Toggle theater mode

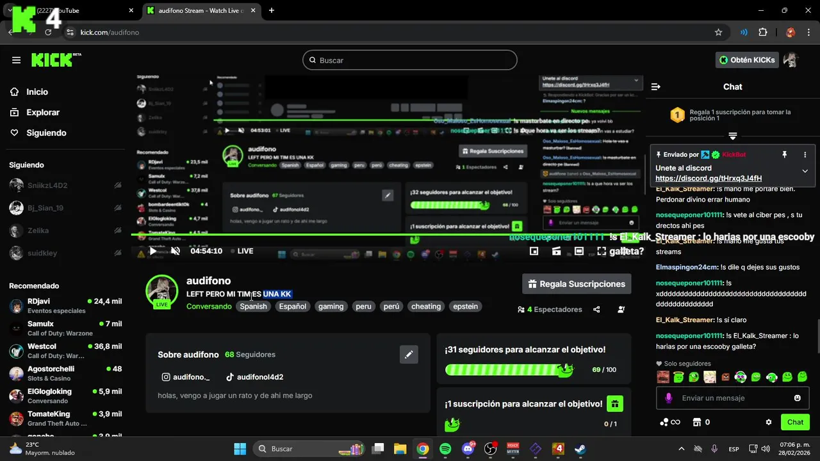click(x=579, y=251)
